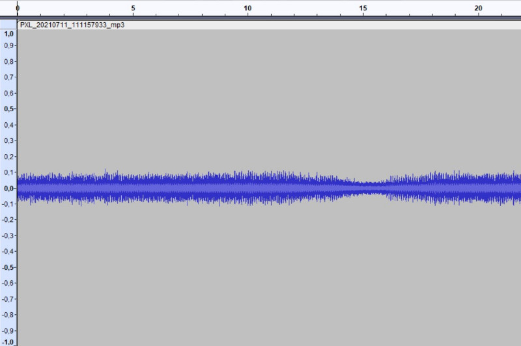
Task: Place cursor on waveform below the 5 second mark
Action: [133, 188]
